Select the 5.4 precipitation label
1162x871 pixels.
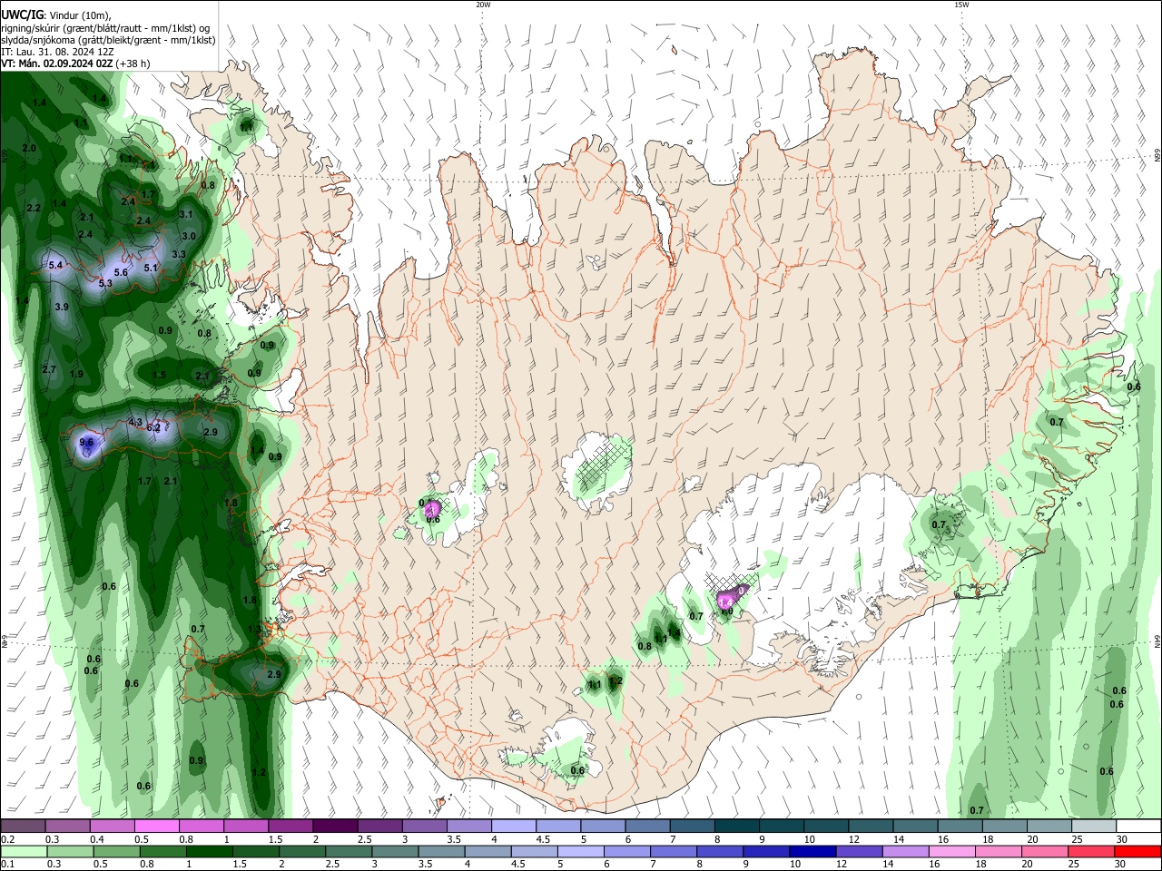[55, 265]
